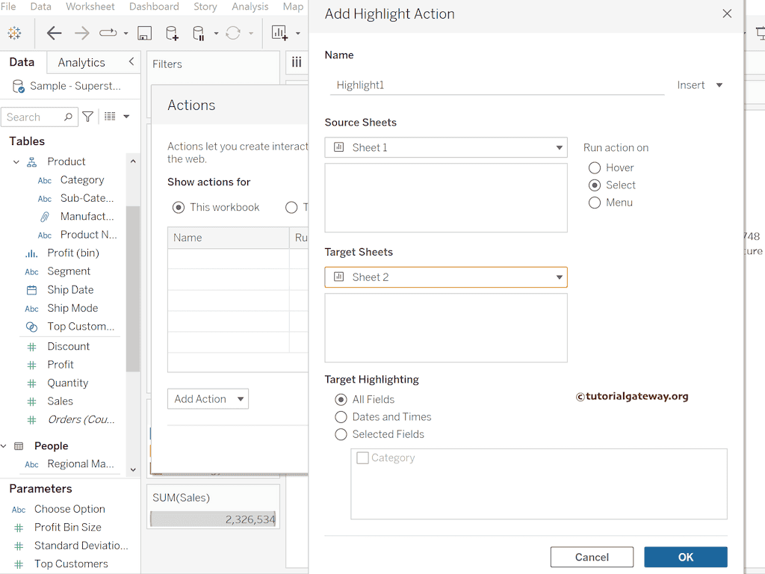
Task: Click the Pause Auto Updates toolbar icon
Action: pos(199,33)
